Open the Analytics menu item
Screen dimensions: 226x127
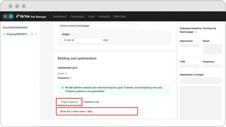pos(104,16)
